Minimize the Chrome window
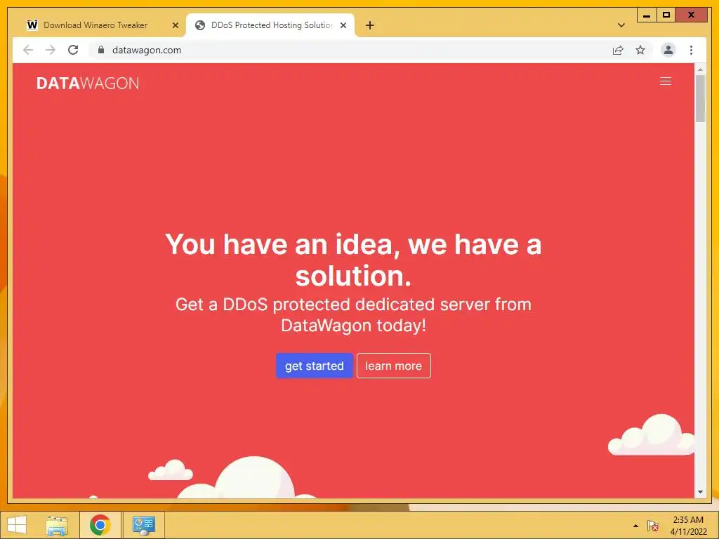719x539 pixels. [x=647, y=15]
